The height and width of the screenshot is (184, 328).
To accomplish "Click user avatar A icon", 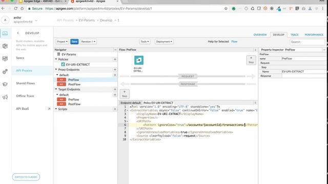I will point(5,20).
